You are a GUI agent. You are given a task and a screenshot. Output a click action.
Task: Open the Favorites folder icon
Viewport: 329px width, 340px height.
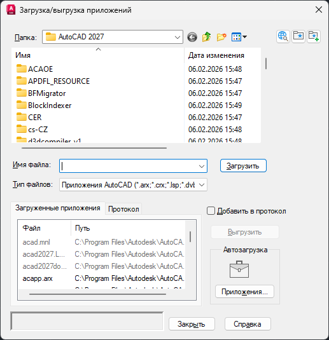pos(298,36)
